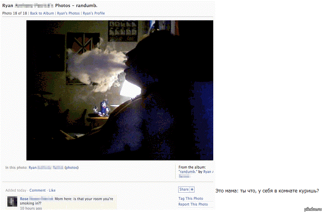Click author Ryan link after "by"

[x=208, y=172]
